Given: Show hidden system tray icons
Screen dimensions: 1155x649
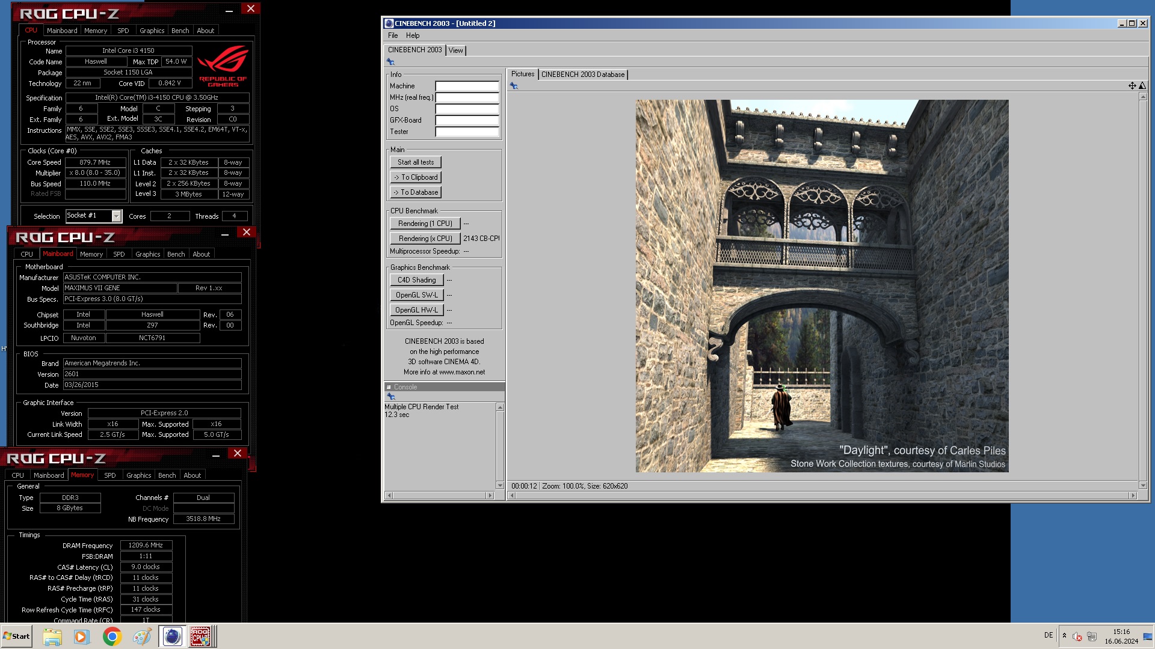Looking at the screenshot, I should coord(1064,636).
